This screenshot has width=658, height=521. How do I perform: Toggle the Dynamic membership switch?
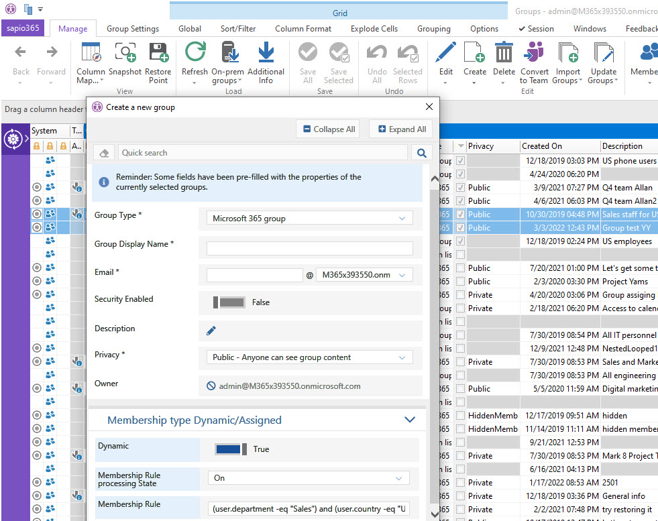231,449
